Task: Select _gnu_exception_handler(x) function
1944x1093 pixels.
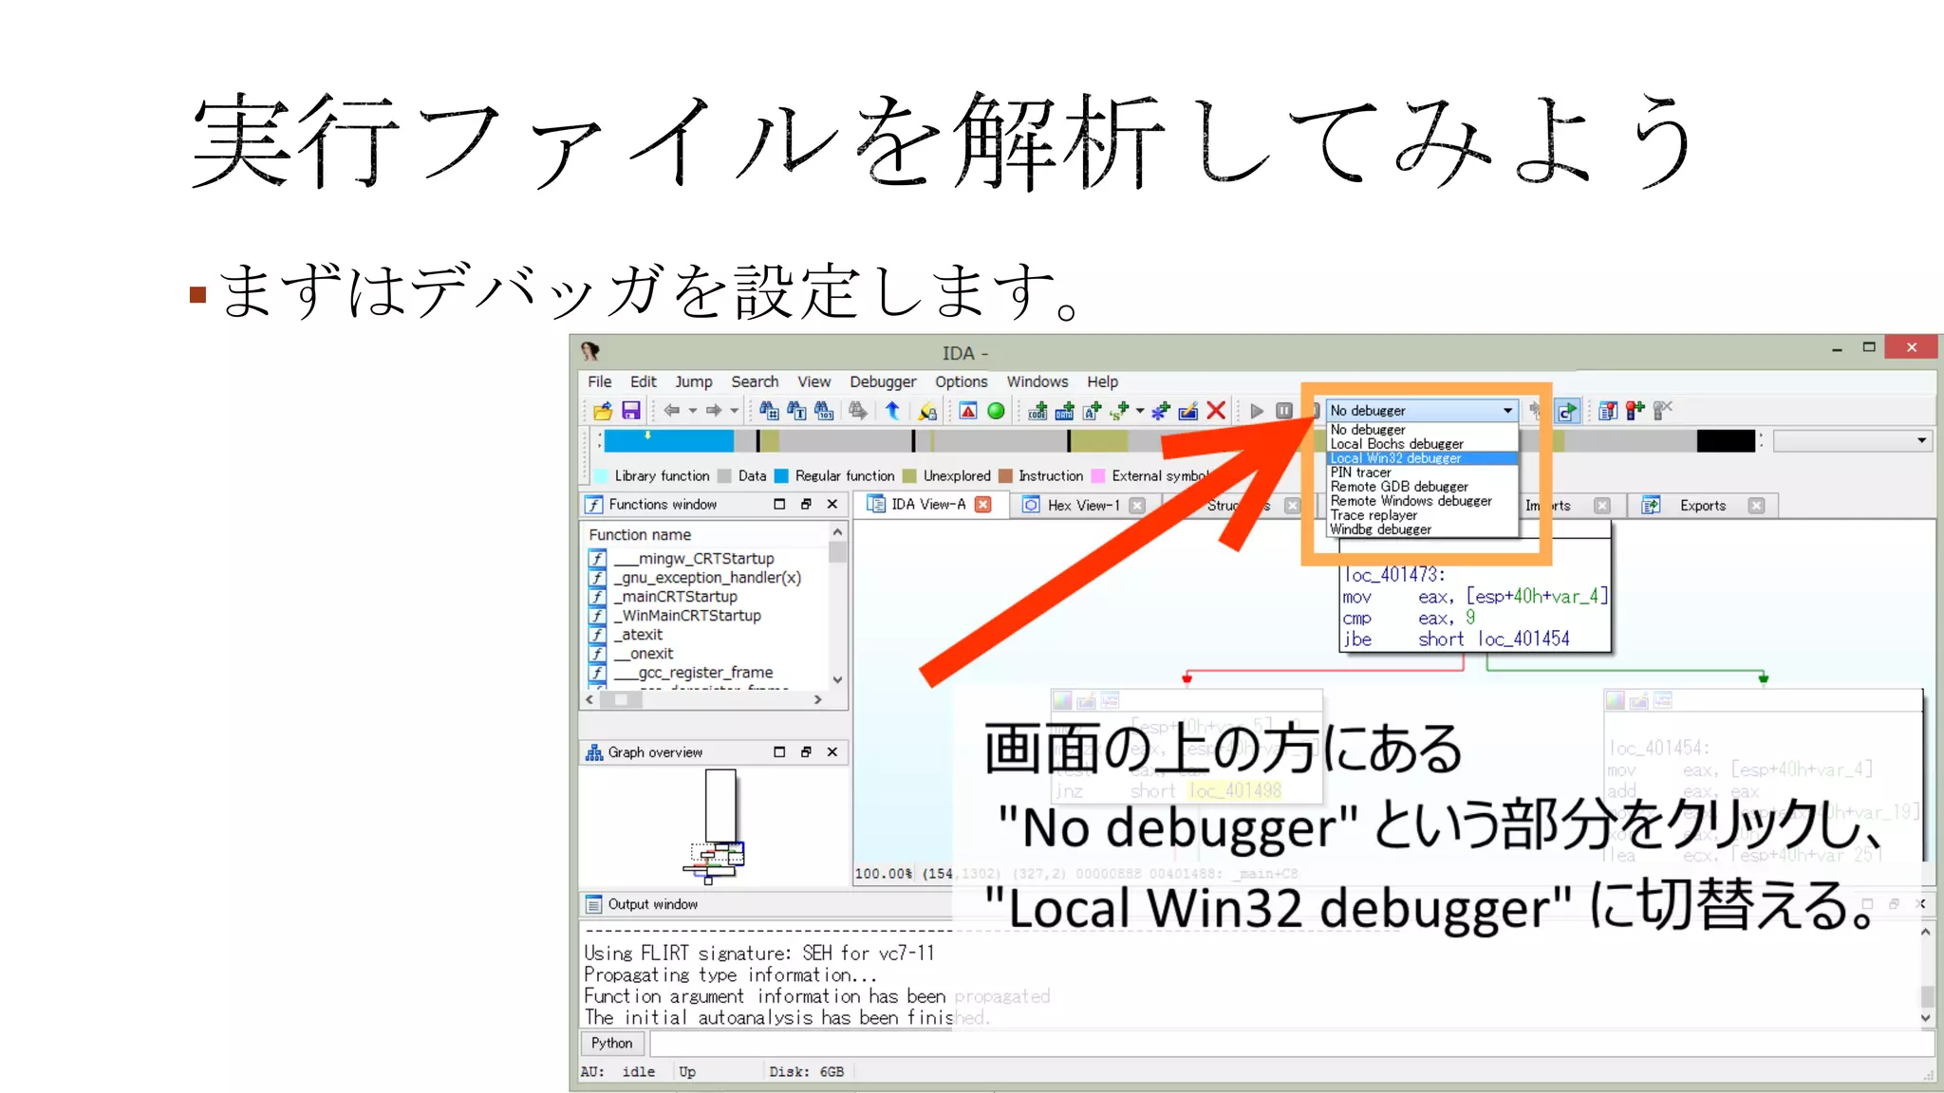Action: [x=706, y=578]
